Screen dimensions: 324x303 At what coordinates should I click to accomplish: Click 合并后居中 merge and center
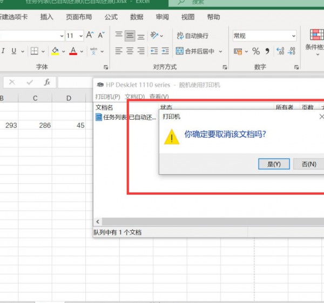[195, 51]
